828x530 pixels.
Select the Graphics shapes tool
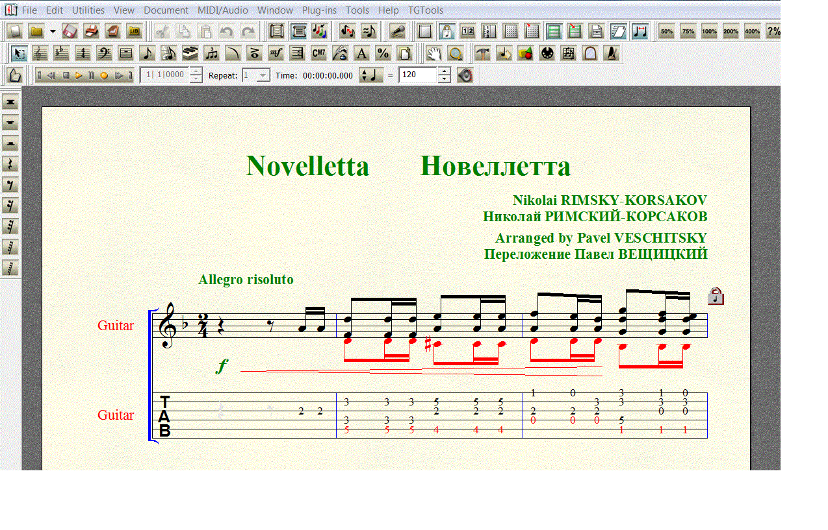pos(525,53)
